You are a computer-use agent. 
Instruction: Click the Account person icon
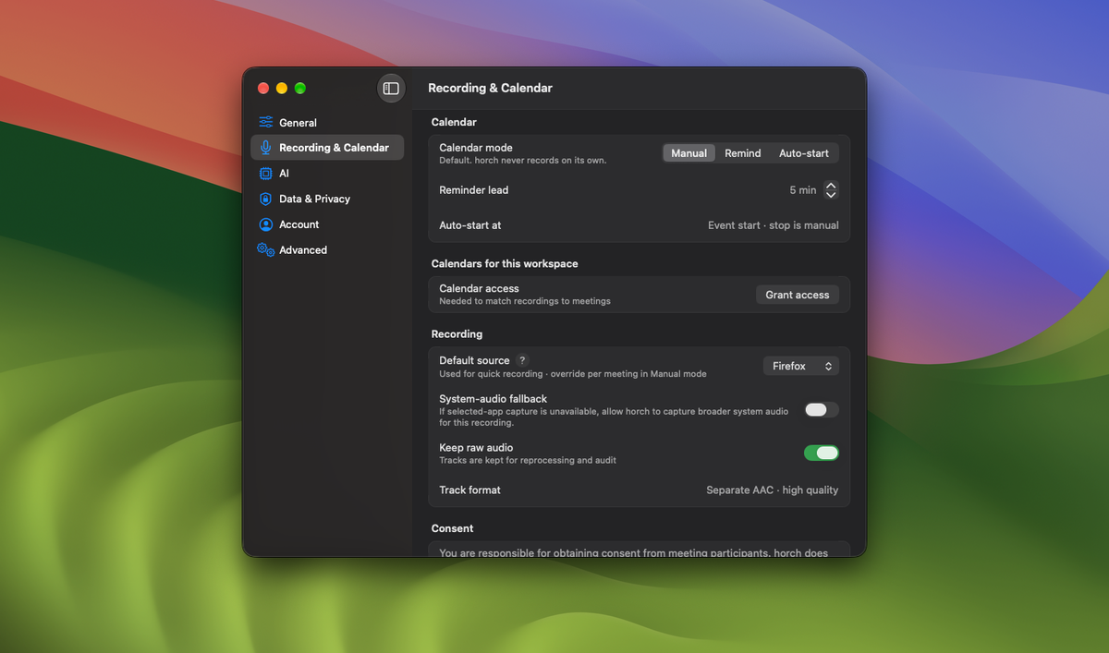pos(266,224)
